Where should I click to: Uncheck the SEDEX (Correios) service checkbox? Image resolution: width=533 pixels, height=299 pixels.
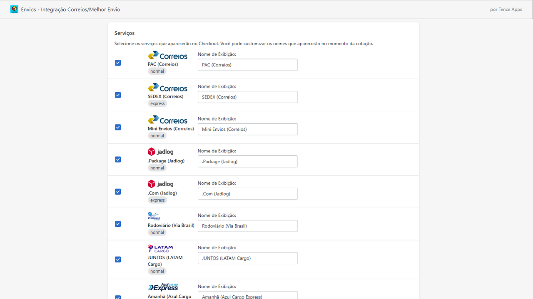click(x=118, y=95)
